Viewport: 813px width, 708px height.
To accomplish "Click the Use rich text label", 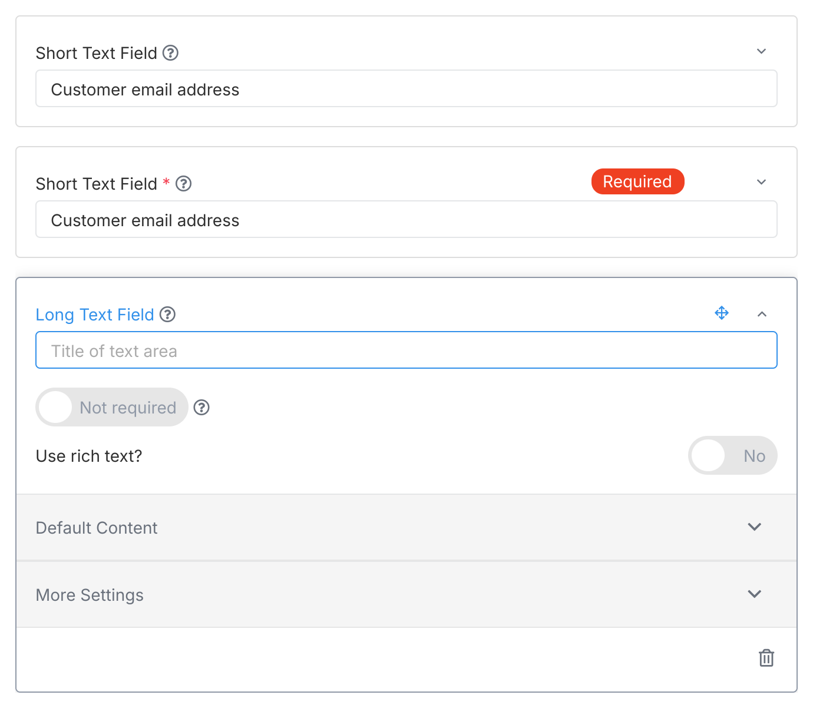I will point(88,455).
